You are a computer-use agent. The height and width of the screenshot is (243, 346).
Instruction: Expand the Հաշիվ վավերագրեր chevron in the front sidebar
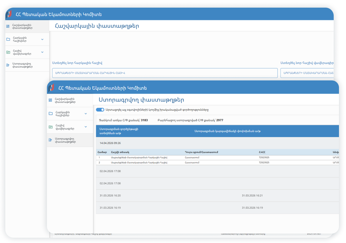86,127
